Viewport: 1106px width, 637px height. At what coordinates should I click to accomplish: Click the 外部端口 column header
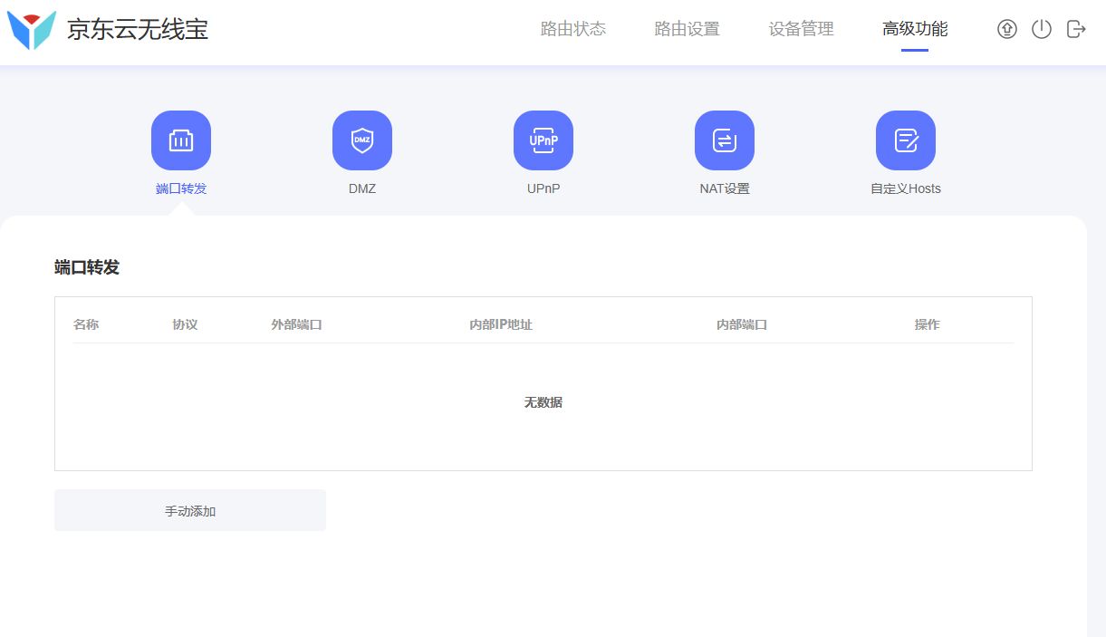coord(296,324)
